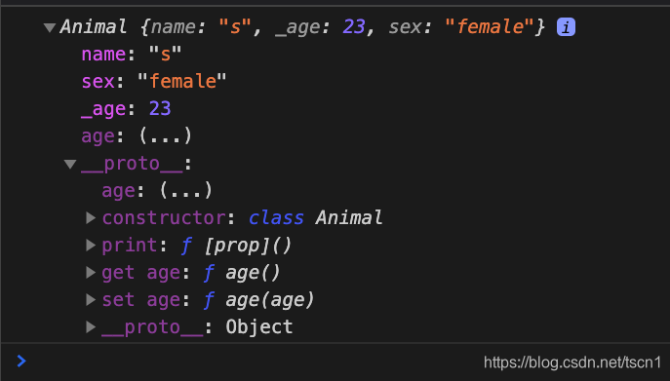Select the name: "s" property row
The image size is (670, 381).
tap(132, 55)
